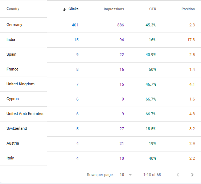Select the Spain country row

[100, 55]
